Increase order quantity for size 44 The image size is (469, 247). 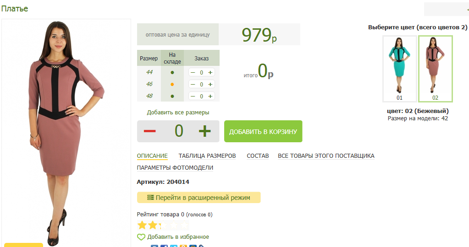click(210, 72)
